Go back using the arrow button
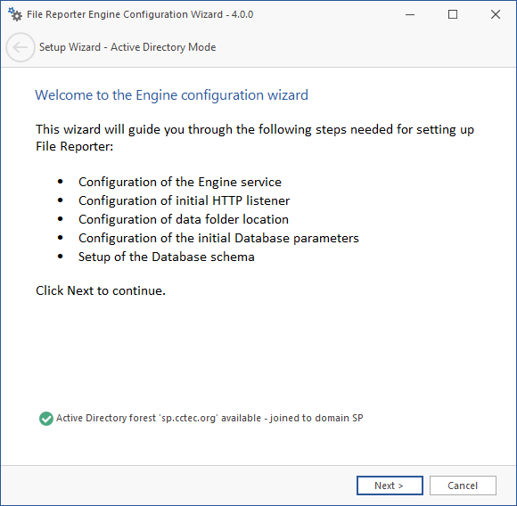 pos(21,47)
